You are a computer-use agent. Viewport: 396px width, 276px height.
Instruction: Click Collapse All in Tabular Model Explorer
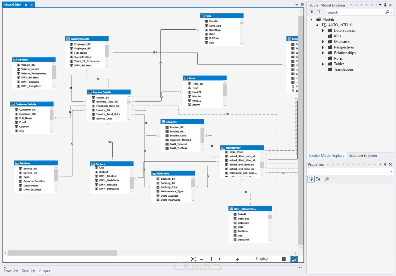(x=318, y=12)
